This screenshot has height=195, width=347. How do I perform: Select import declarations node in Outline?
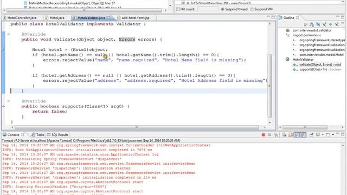coord(306,35)
